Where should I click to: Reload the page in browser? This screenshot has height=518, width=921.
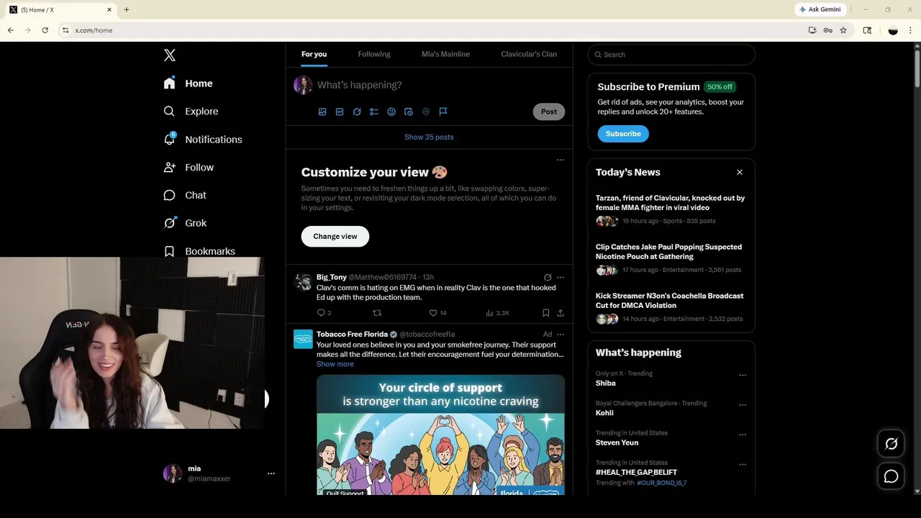tap(45, 30)
